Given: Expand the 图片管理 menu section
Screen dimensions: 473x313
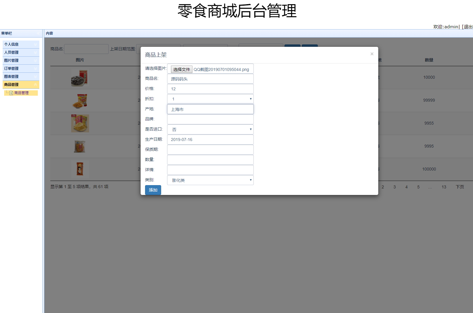Looking at the screenshot, I should click(21, 61).
